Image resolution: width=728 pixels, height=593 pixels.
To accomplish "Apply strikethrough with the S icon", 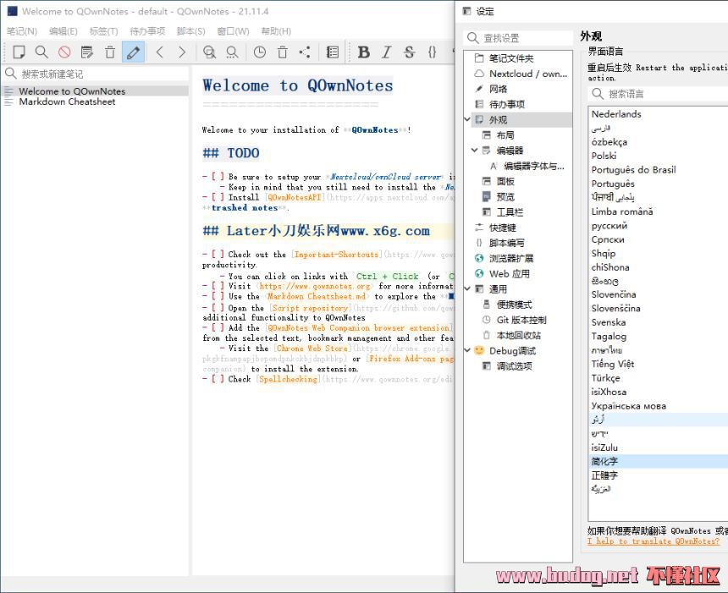I will (410, 52).
